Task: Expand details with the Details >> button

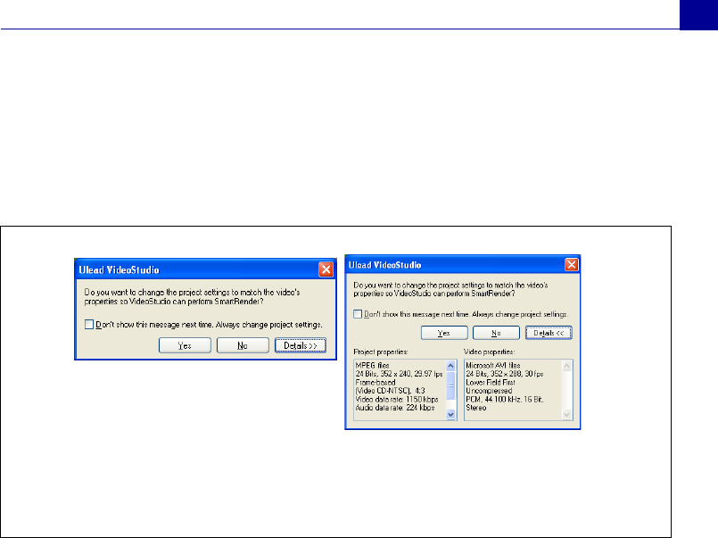Action: 301,345
